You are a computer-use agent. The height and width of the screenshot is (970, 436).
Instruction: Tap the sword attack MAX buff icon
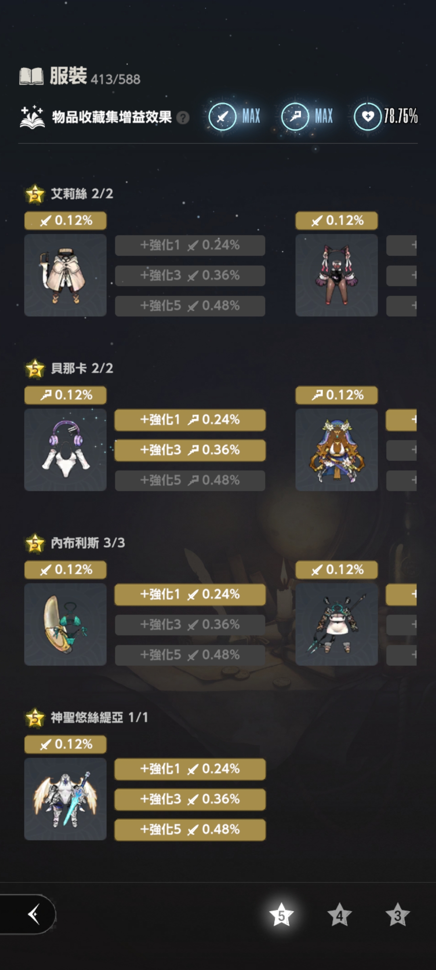(222, 117)
